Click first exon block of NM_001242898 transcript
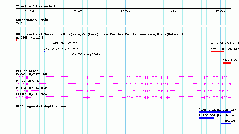Screen dimensions: 239x134 click(27, 77)
